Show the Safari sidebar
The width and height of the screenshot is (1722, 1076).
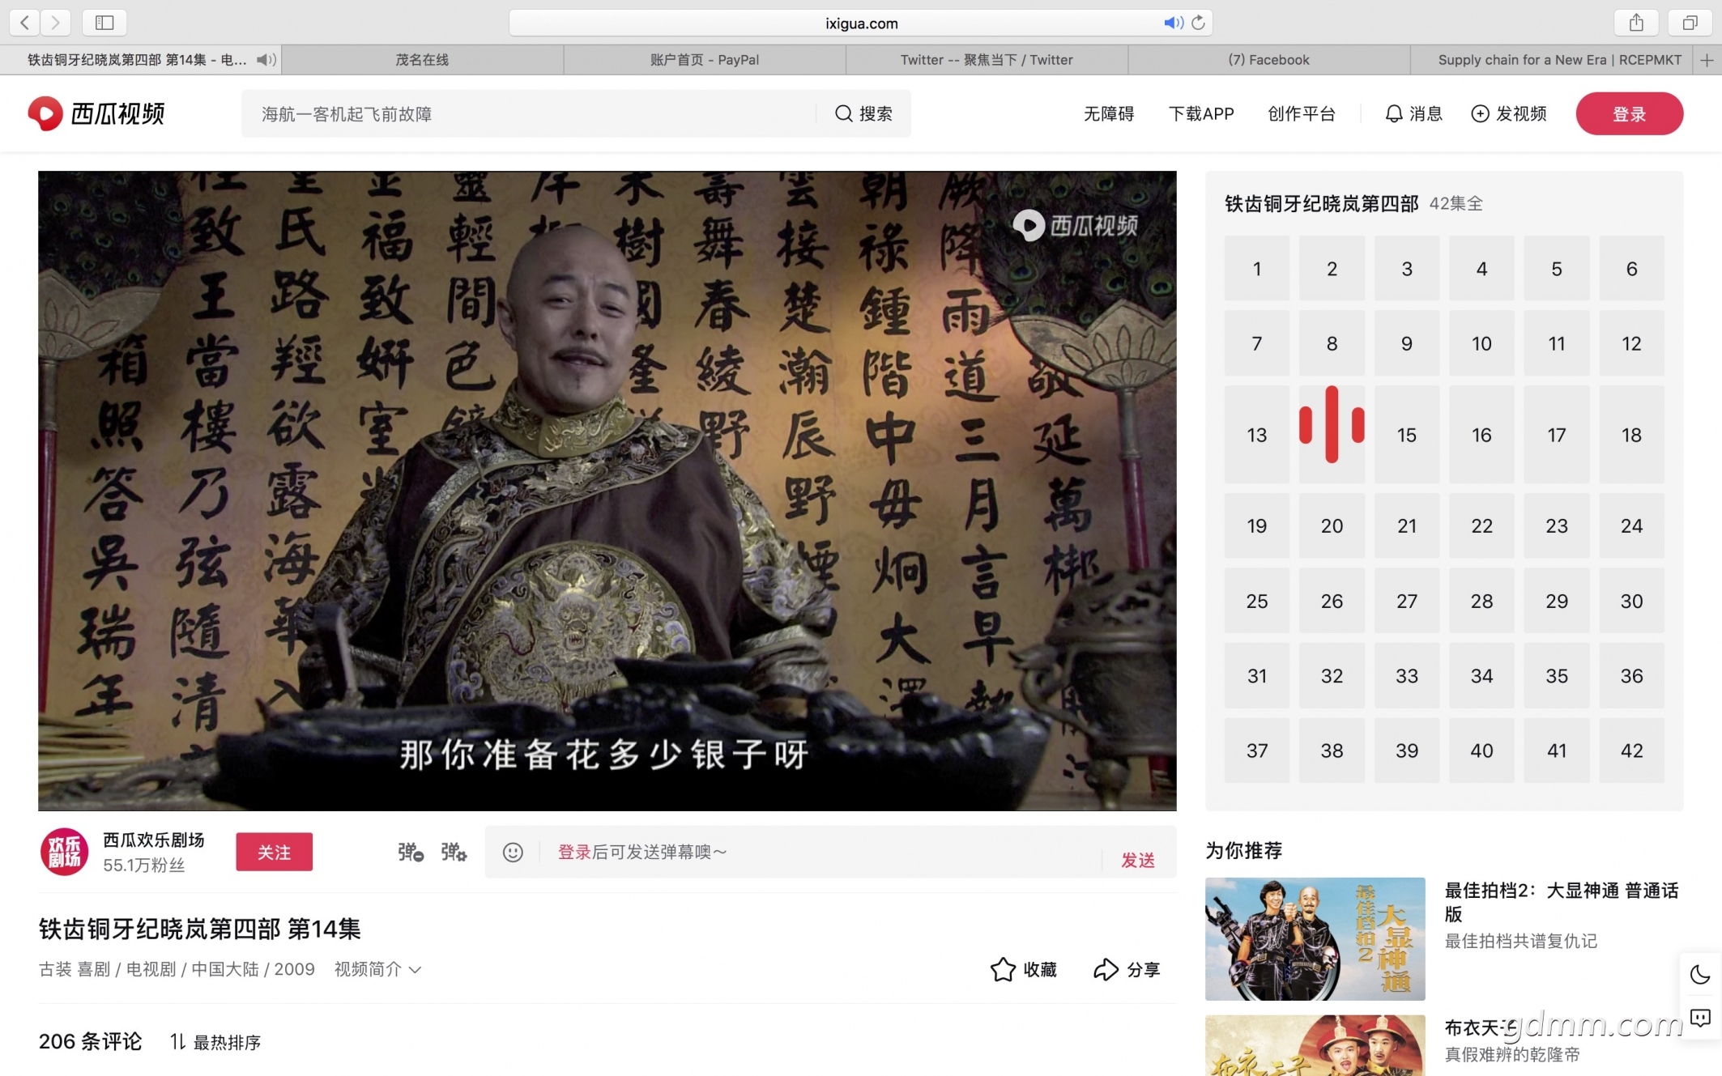(104, 23)
